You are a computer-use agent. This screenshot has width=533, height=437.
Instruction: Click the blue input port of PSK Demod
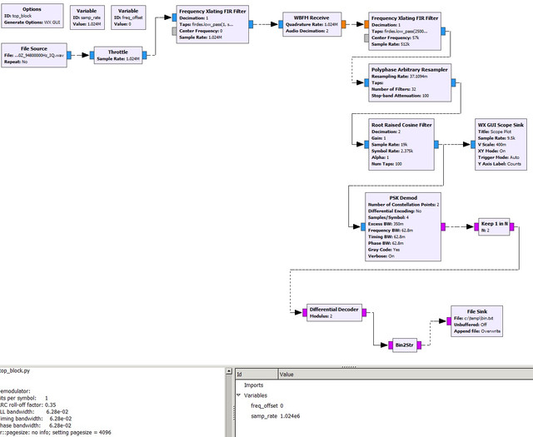pyautogui.click(x=363, y=226)
